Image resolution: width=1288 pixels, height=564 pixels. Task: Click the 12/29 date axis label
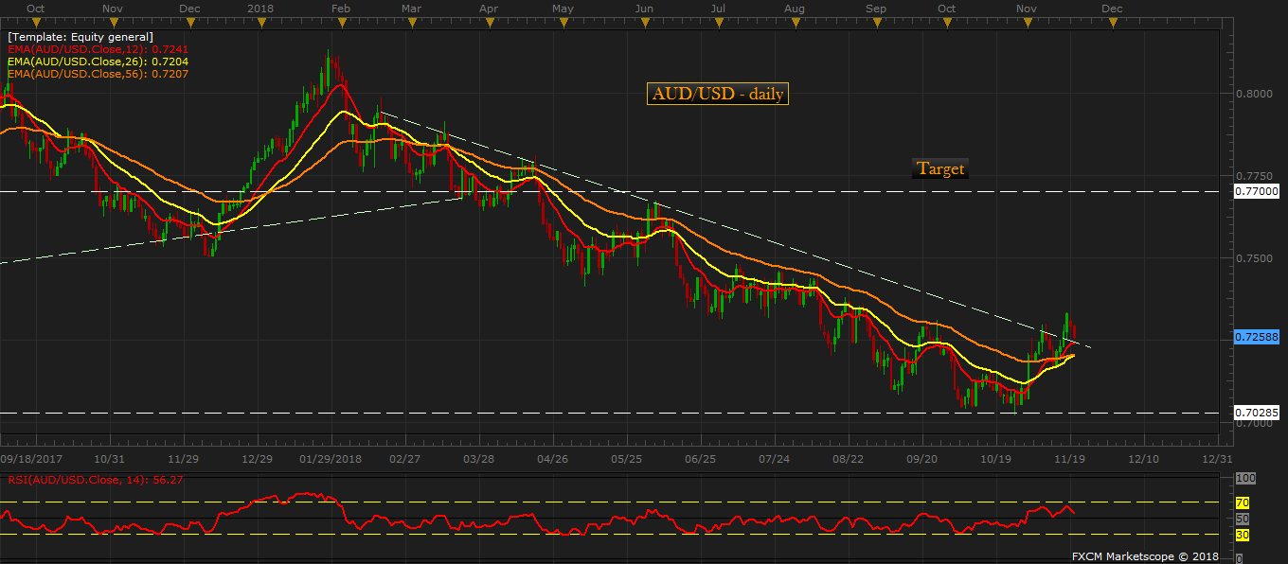[258, 458]
